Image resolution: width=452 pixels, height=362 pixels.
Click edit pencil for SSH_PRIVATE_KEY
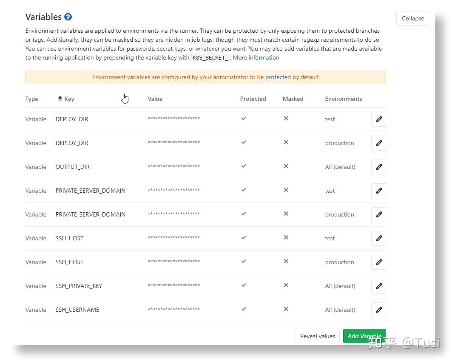point(379,286)
